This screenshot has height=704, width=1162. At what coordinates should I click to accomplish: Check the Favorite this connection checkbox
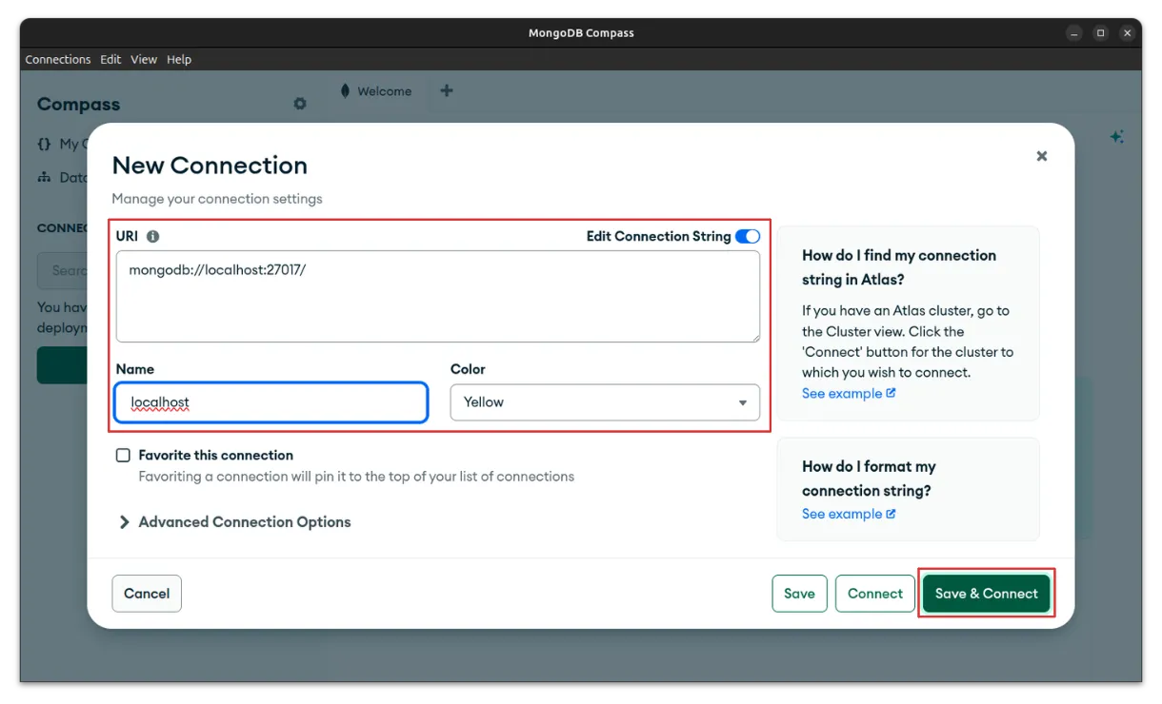pyautogui.click(x=123, y=455)
